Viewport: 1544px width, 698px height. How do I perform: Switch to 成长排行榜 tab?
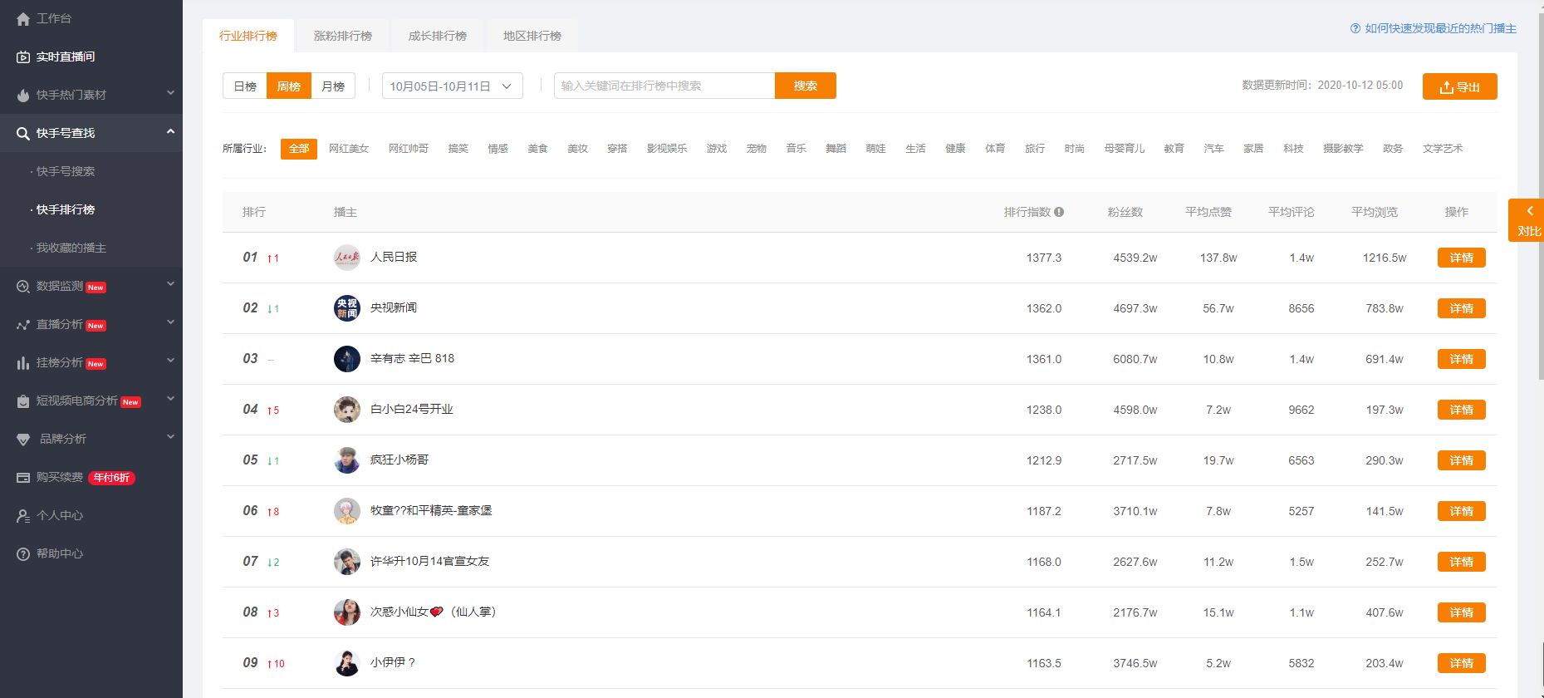point(438,36)
